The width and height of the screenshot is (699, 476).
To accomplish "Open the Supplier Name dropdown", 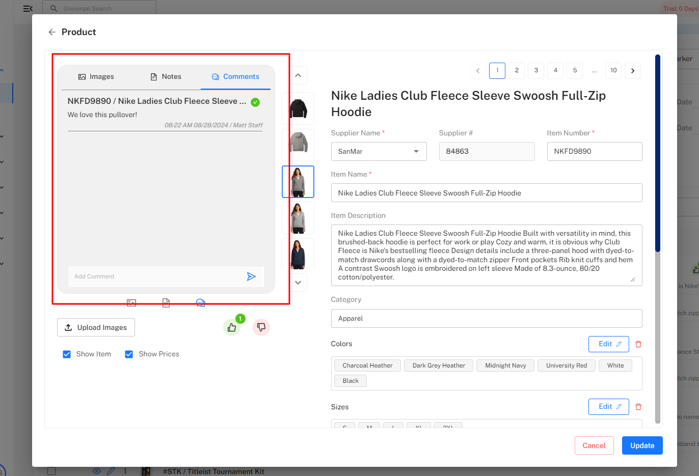I will (x=379, y=151).
